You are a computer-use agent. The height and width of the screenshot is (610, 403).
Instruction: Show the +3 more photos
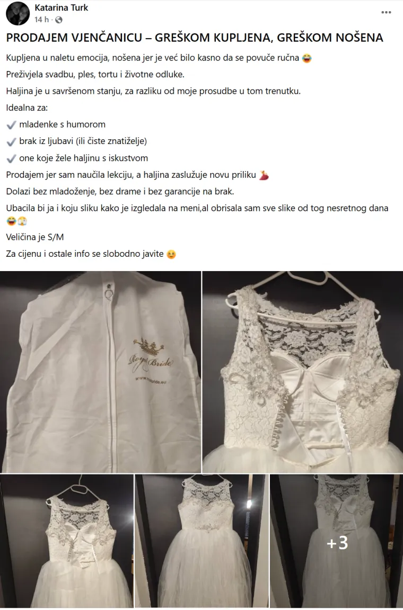336,541
